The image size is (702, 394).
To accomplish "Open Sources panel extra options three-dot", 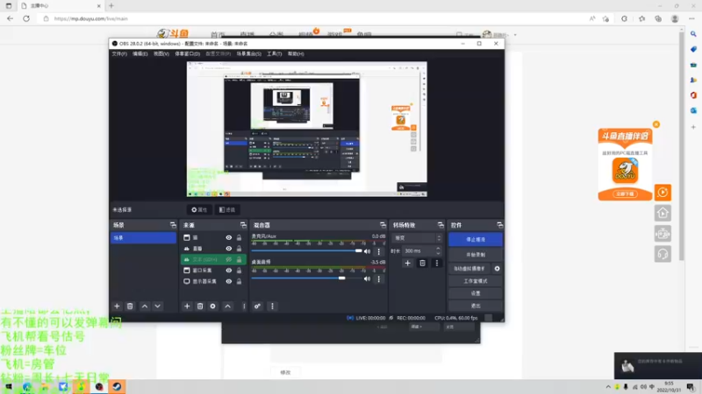I will pos(244,306).
